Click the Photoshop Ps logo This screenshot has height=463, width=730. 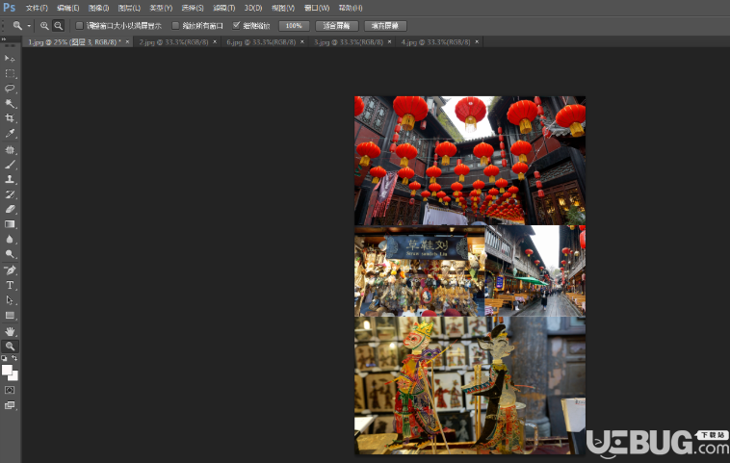click(x=9, y=8)
